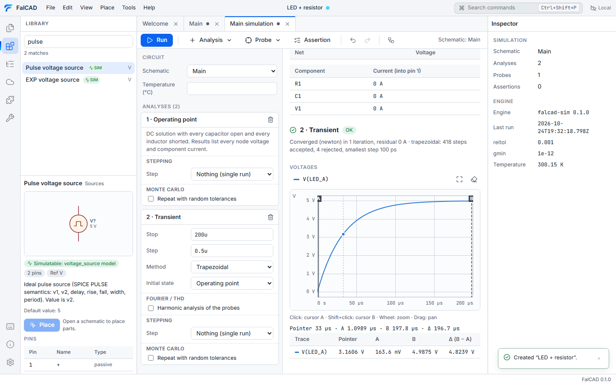Delete the Operating point analysis
Screen dimensions: 616x385
[270, 120]
